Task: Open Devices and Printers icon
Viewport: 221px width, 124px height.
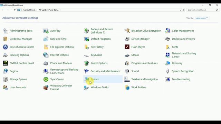Action: pos(167,39)
